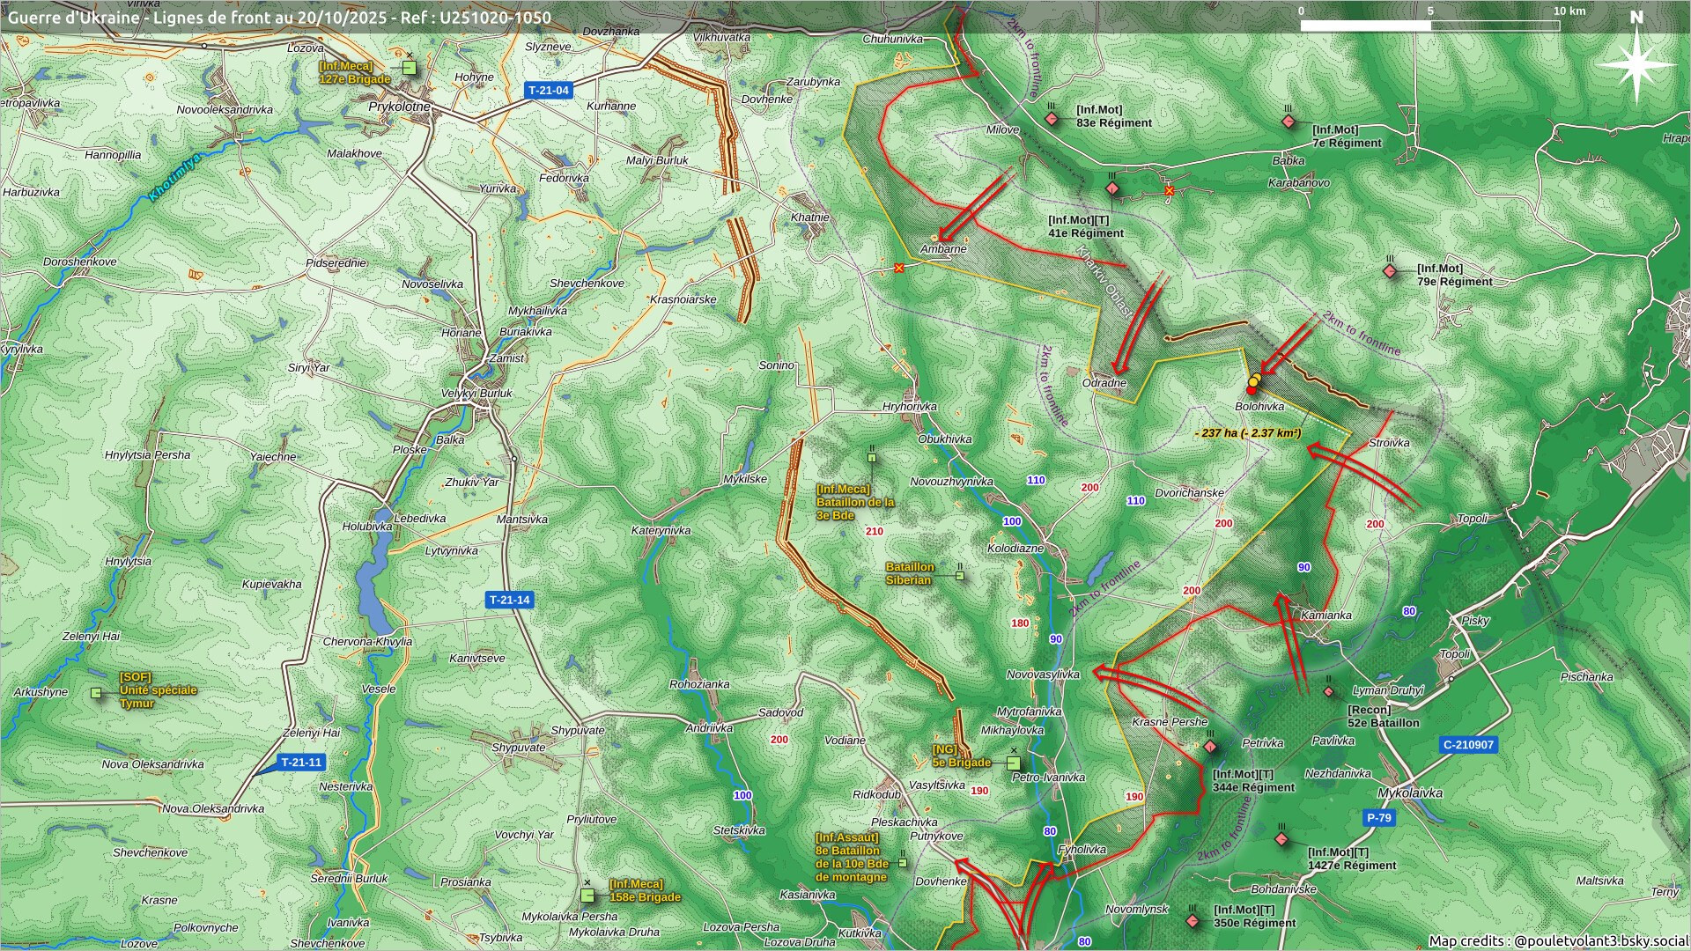The width and height of the screenshot is (1691, 951).
Task: Click the 83e Régiment red diamond marker
Action: coord(1052,118)
